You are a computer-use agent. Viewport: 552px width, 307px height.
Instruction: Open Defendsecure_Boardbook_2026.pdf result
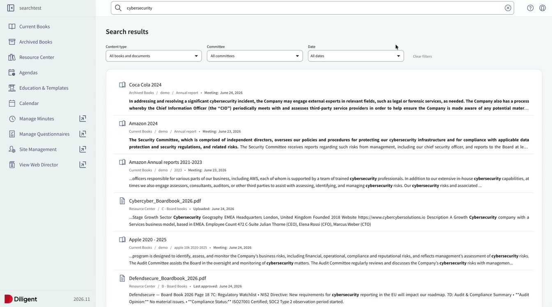point(167,278)
